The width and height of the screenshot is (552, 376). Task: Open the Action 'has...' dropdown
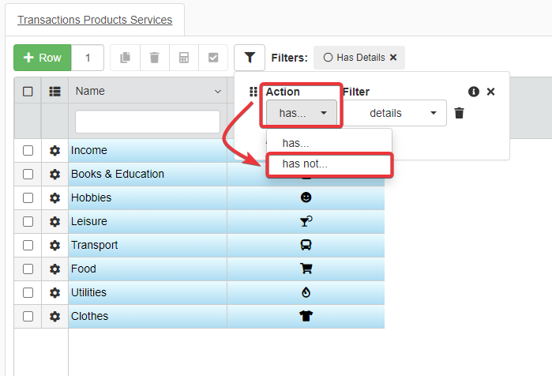tap(302, 113)
